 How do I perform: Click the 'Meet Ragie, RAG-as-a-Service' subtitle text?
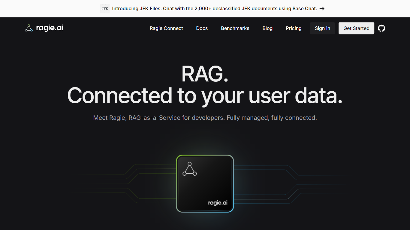click(x=205, y=118)
